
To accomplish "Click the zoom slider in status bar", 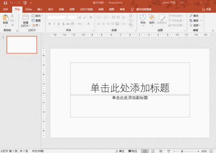I will (183, 151).
